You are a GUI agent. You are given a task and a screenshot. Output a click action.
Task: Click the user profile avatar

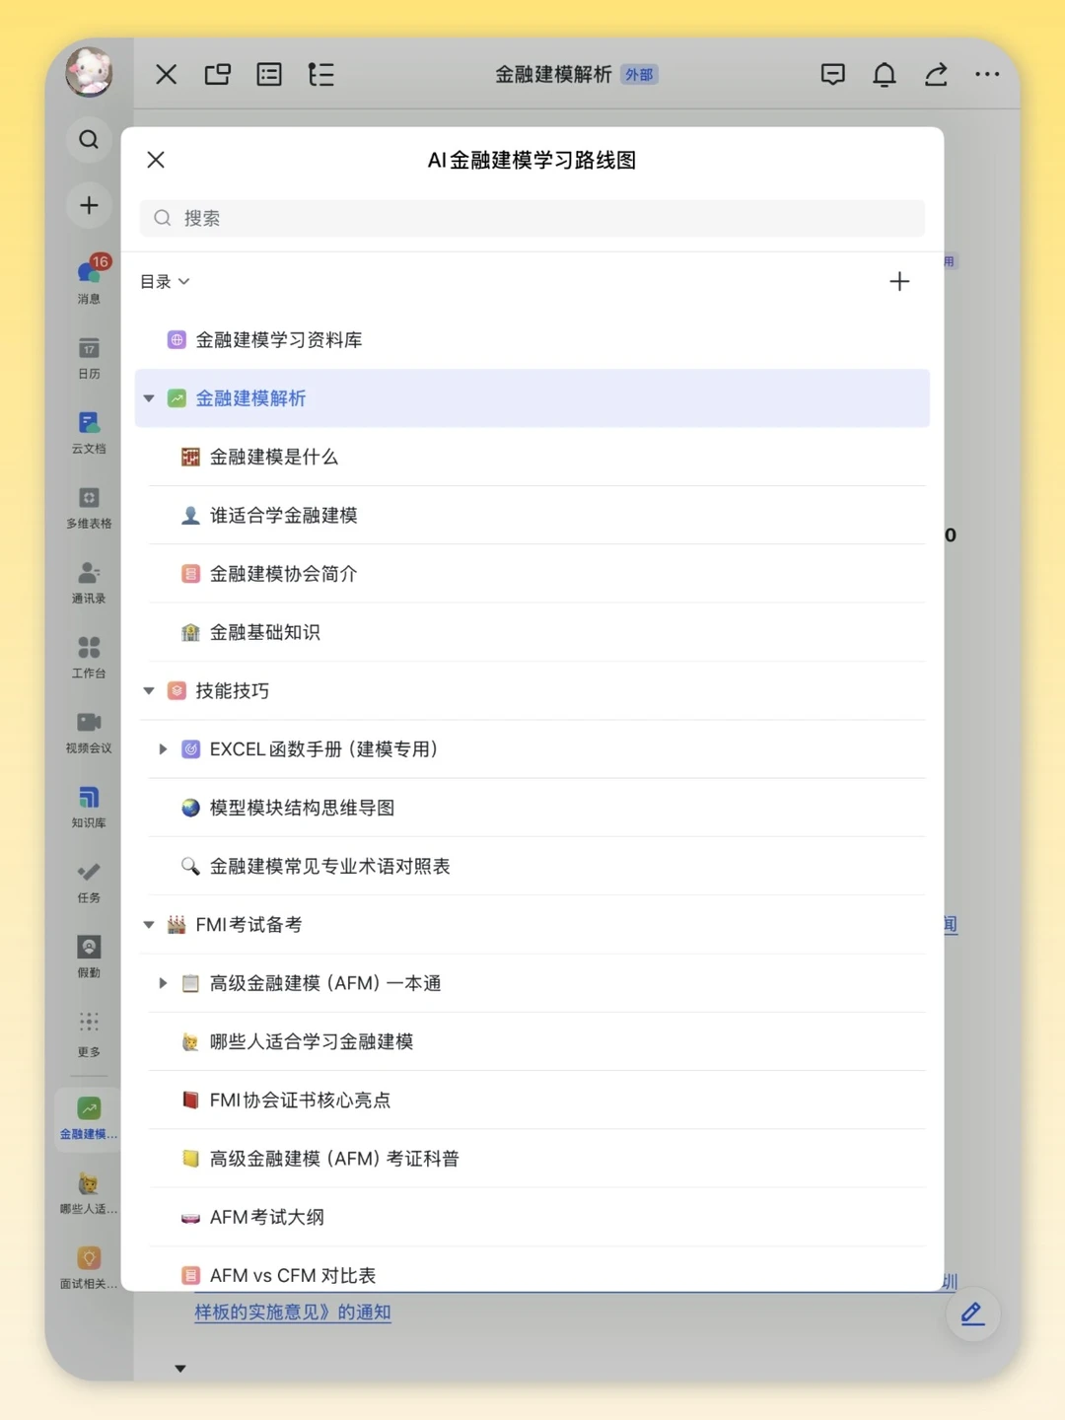[x=89, y=72]
